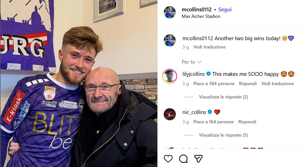This screenshot has height=167, width=305.
Task: Share the post with the paper plane icon
Action: pyautogui.click(x=198, y=159)
